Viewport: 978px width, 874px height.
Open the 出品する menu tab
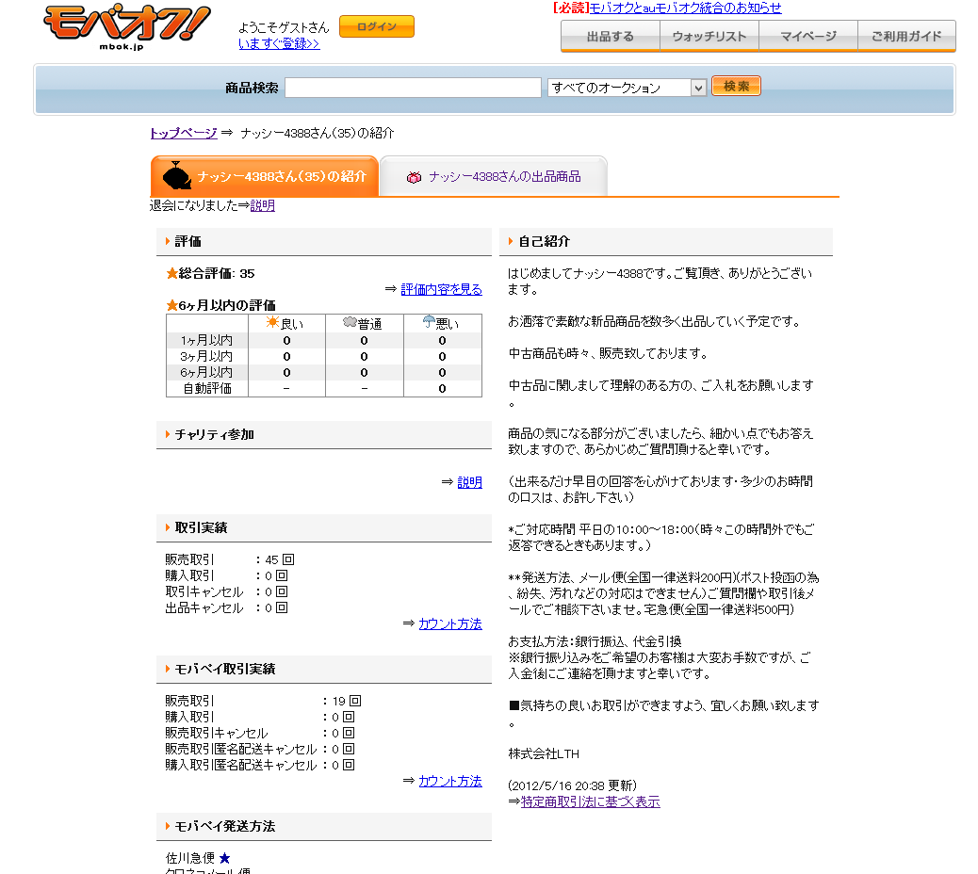point(610,37)
